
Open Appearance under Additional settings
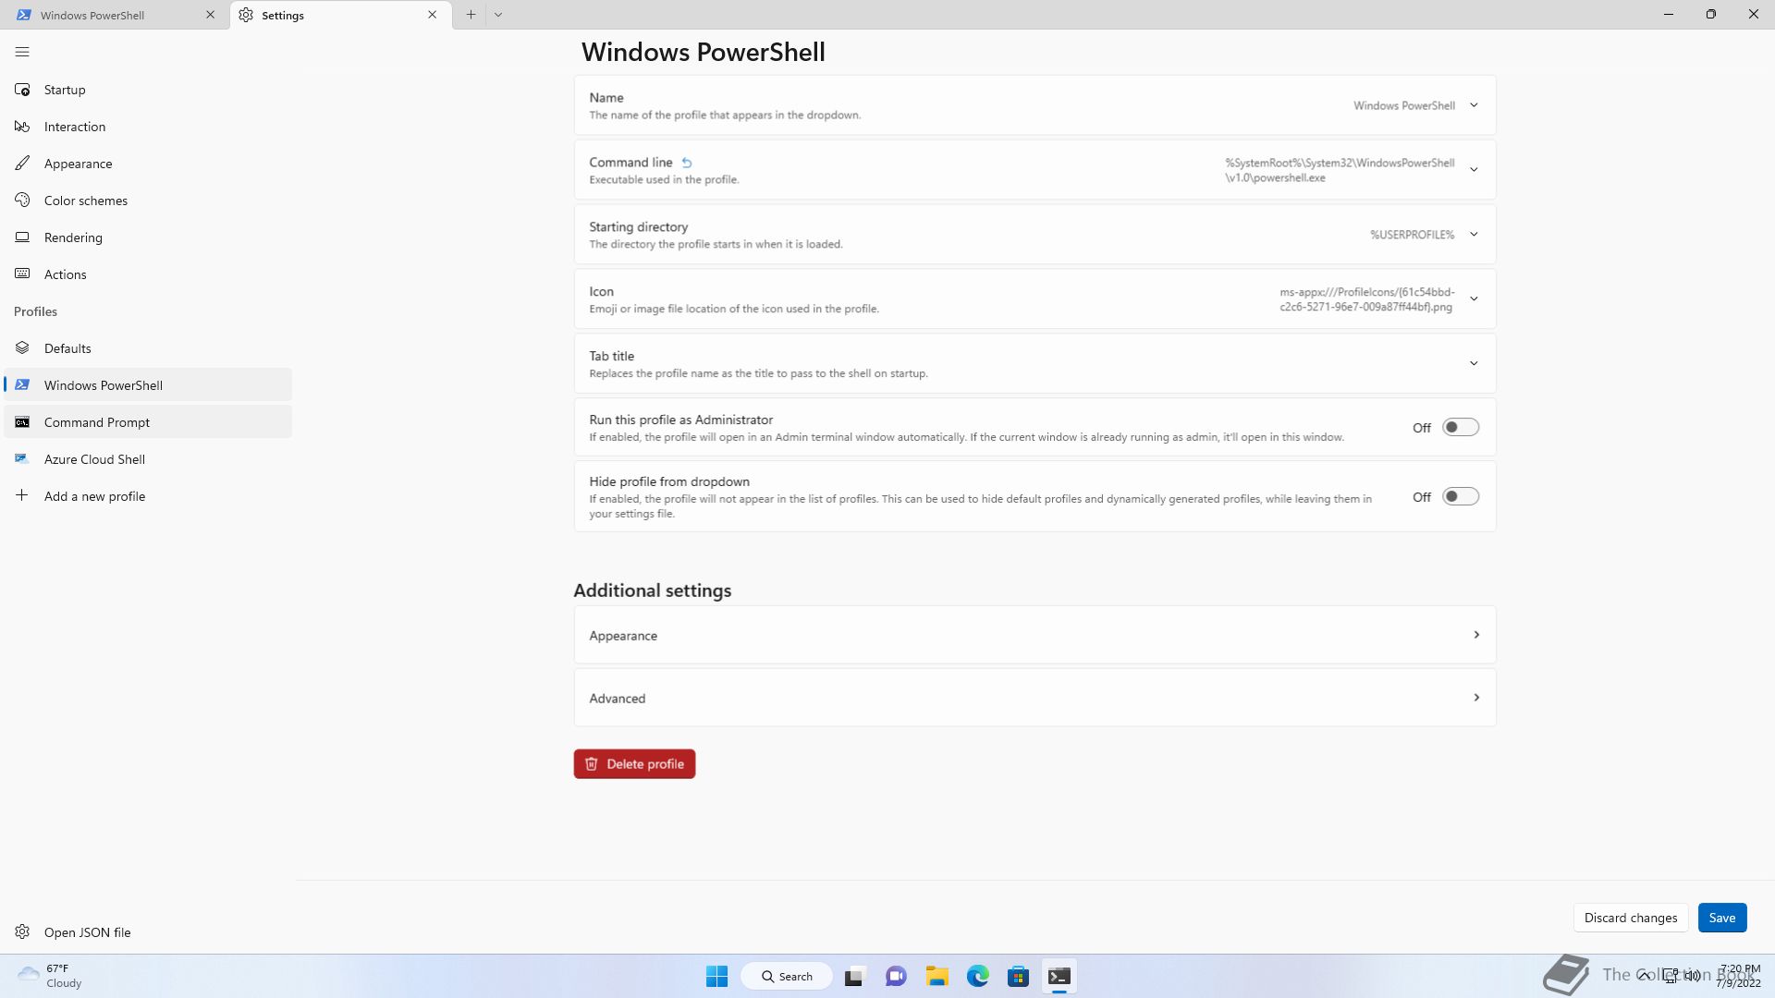tap(1034, 635)
